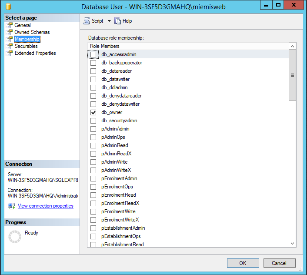Click the scroll down arrow of role list
The width and height of the screenshot is (307, 275).
[292, 244]
